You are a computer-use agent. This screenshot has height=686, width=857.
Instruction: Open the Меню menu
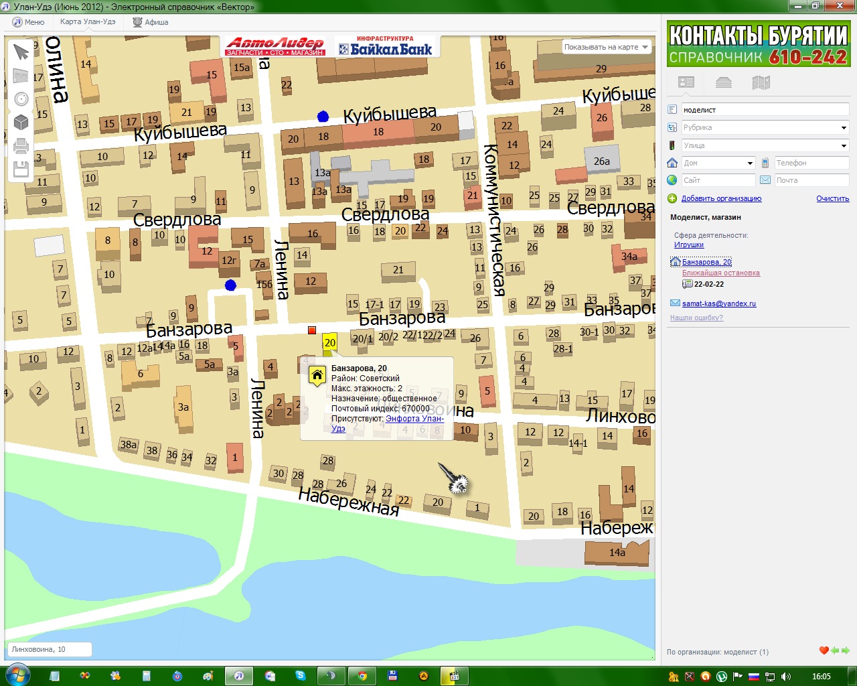point(29,22)
